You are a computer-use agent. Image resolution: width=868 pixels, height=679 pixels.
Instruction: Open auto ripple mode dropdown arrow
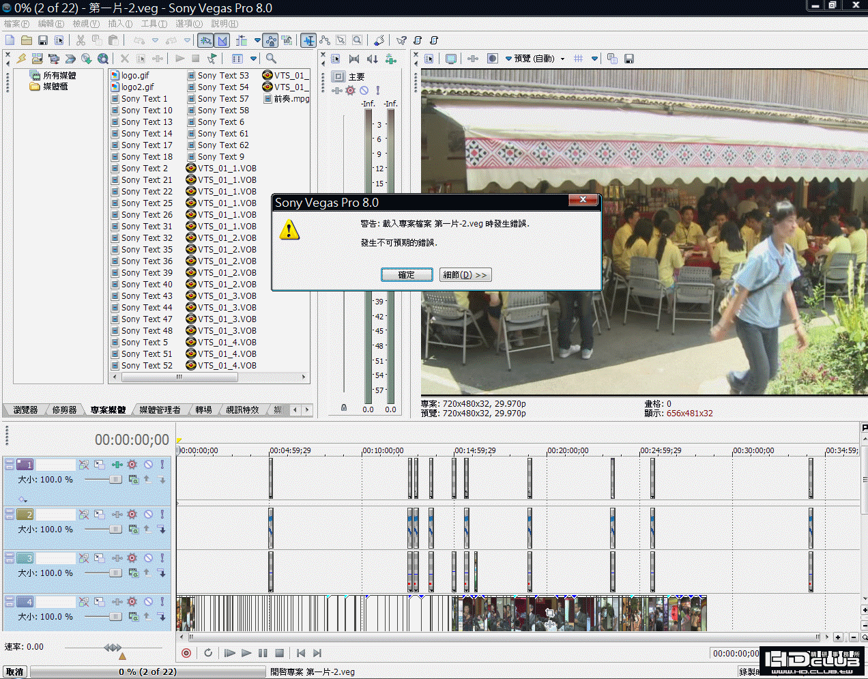[x=257, y=41]
